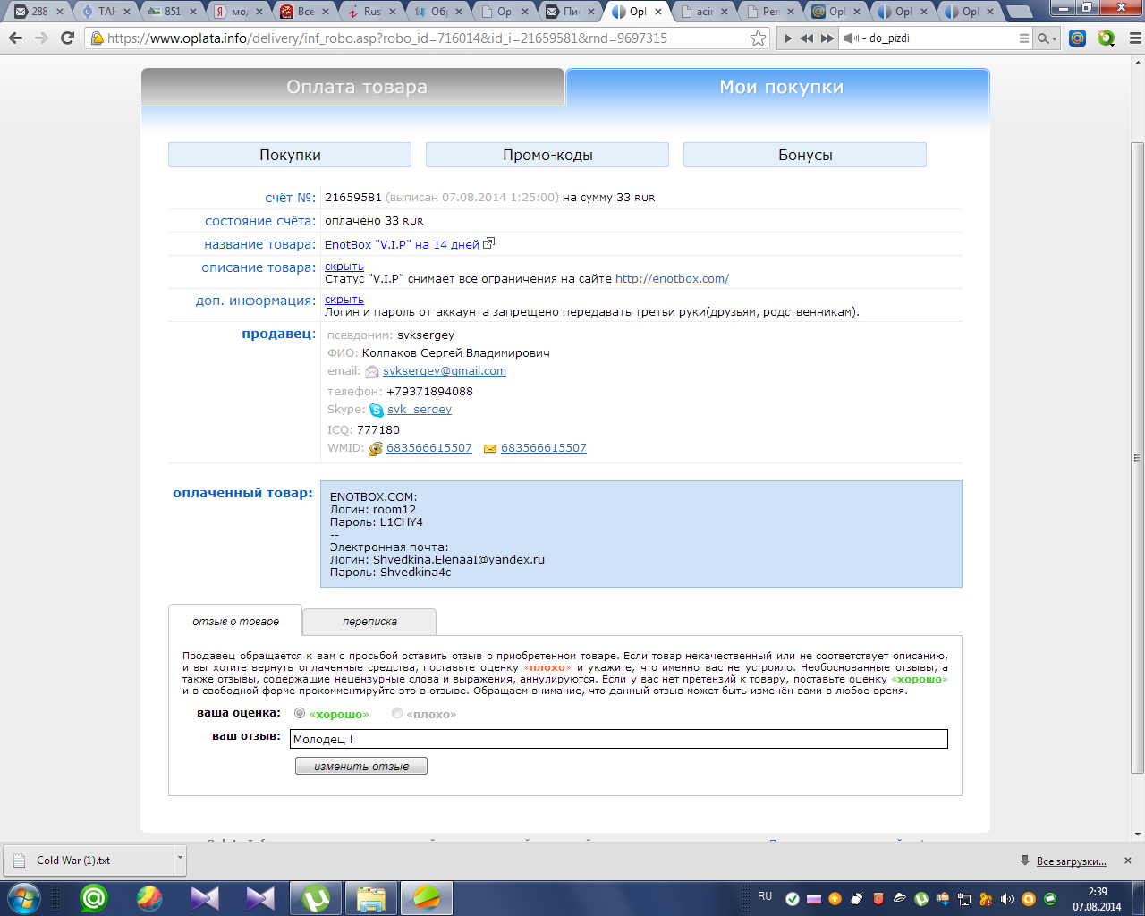Screen dimensions: 1145x916
Task: Click in the ваш отзыв text field
Action: (x=619, y=739)
